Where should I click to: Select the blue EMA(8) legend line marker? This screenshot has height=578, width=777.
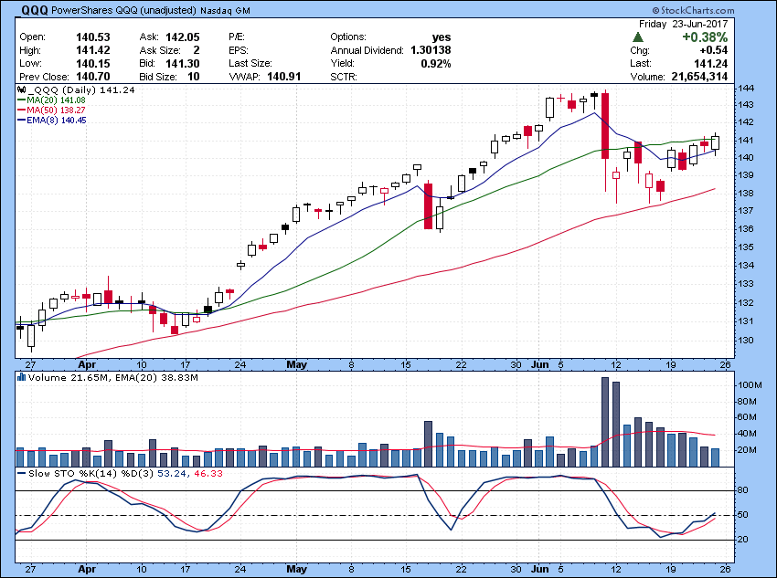(21, 121)
